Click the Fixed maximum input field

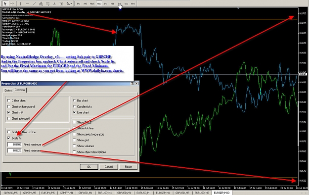(14, 145)
